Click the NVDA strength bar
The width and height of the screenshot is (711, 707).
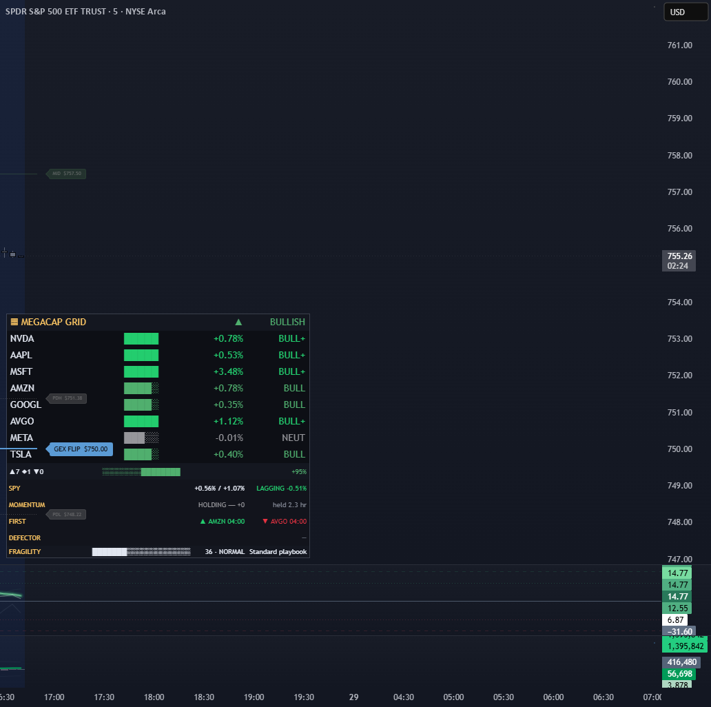(x=141, y=339)
